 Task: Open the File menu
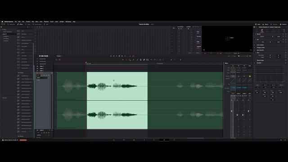coord(16,22)
